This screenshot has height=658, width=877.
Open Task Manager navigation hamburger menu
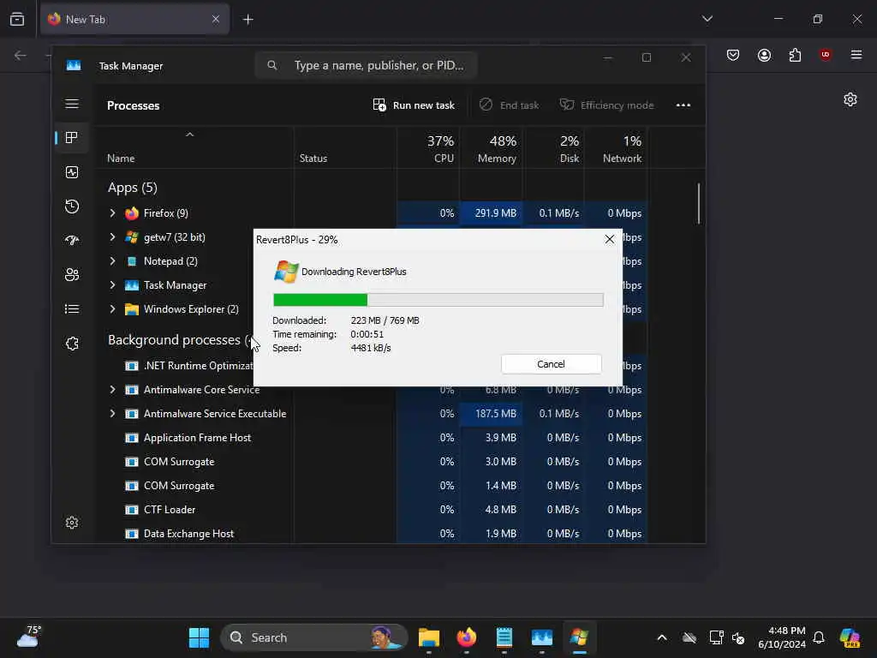pyautogui.click(x=72, y=104)
